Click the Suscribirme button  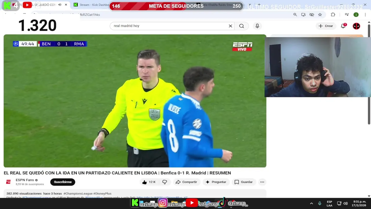(63, 182)
